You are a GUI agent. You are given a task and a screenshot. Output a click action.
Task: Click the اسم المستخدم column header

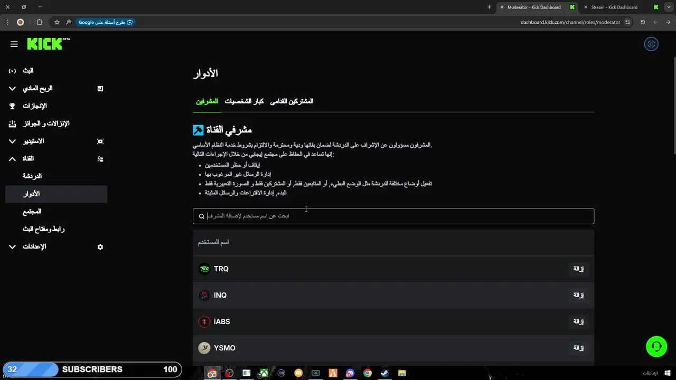tap(213, 242)
